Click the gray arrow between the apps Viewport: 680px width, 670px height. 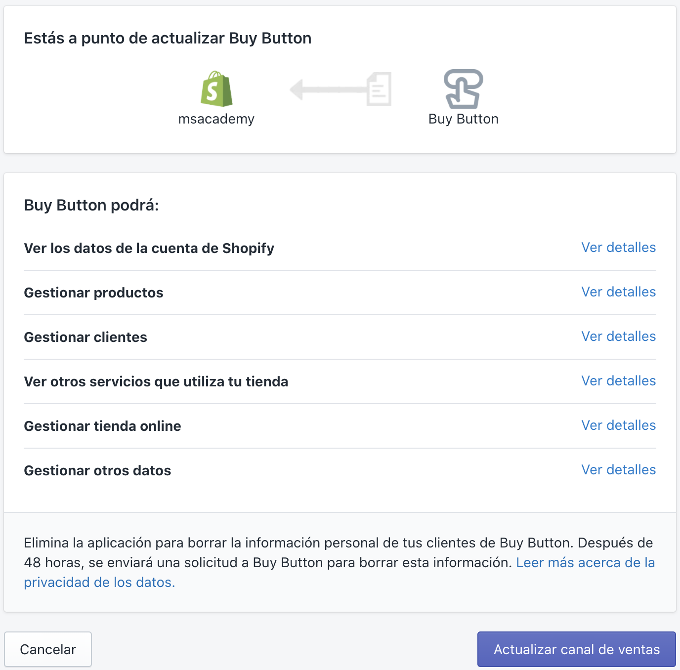(326, 90)
